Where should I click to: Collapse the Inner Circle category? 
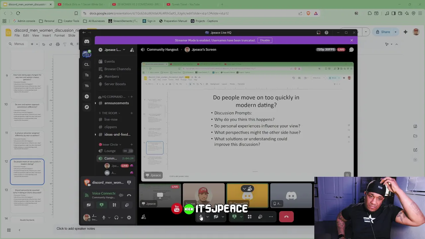(x=110, y=144)
